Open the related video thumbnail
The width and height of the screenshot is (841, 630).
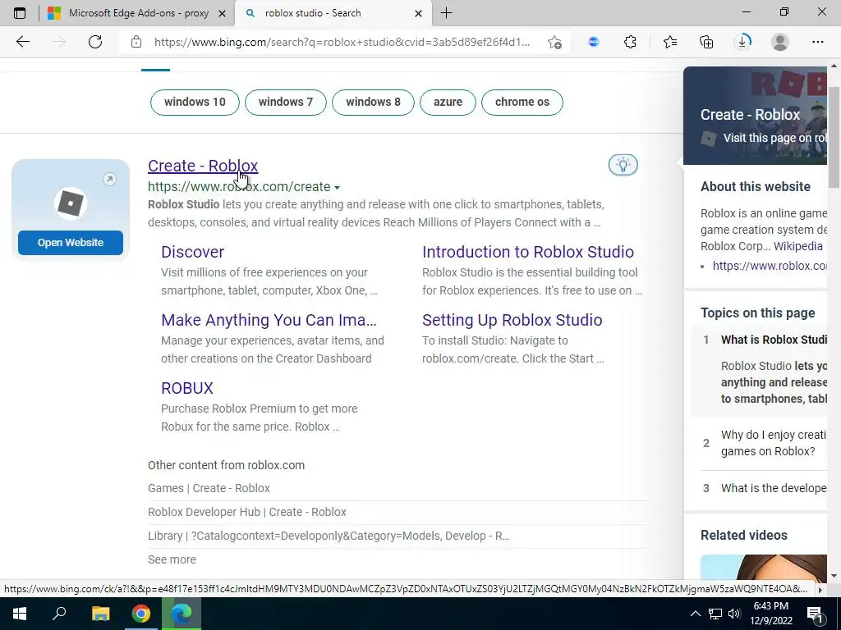coord(764,566)
